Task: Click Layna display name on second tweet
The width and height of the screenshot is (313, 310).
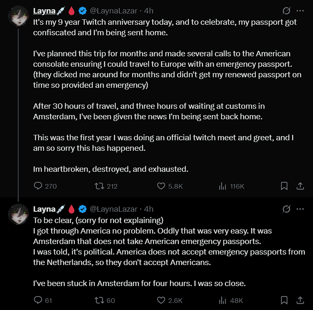Action: [x=44, y=209]
